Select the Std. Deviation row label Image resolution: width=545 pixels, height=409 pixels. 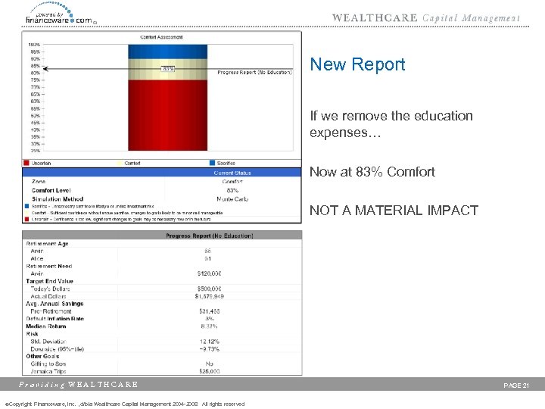point(48,342)
